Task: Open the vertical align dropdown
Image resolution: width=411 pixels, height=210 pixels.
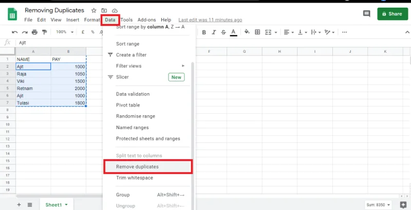Action: coord(302,32)
